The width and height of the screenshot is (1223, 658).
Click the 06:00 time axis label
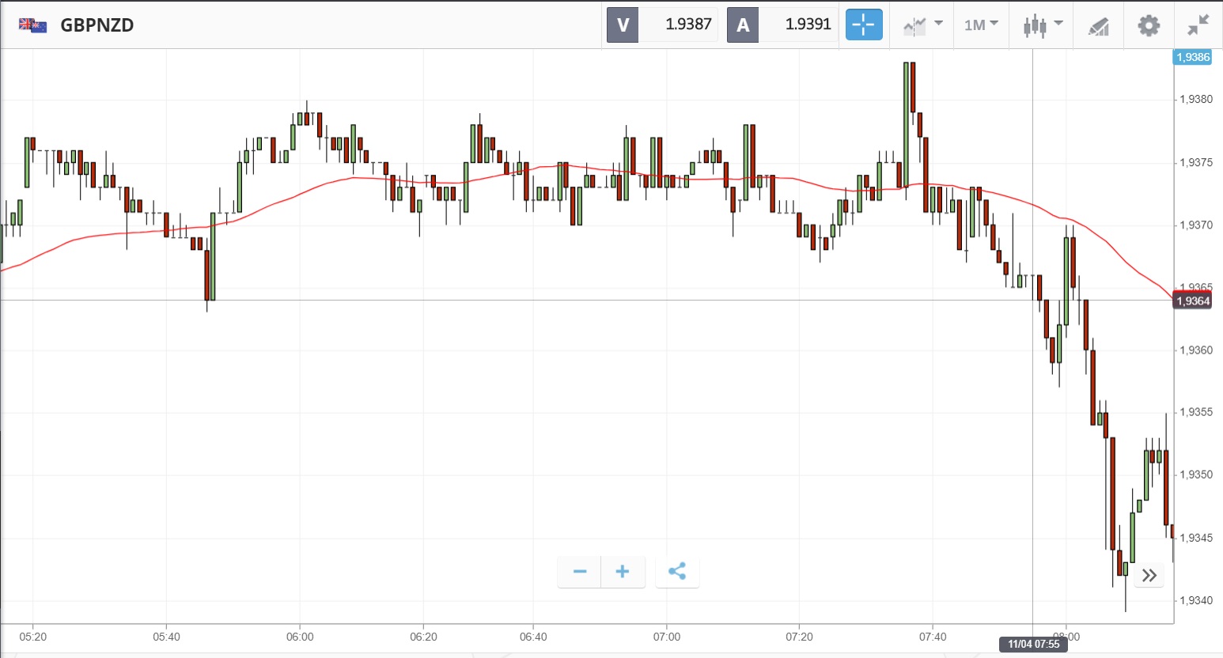coord(300,637)
